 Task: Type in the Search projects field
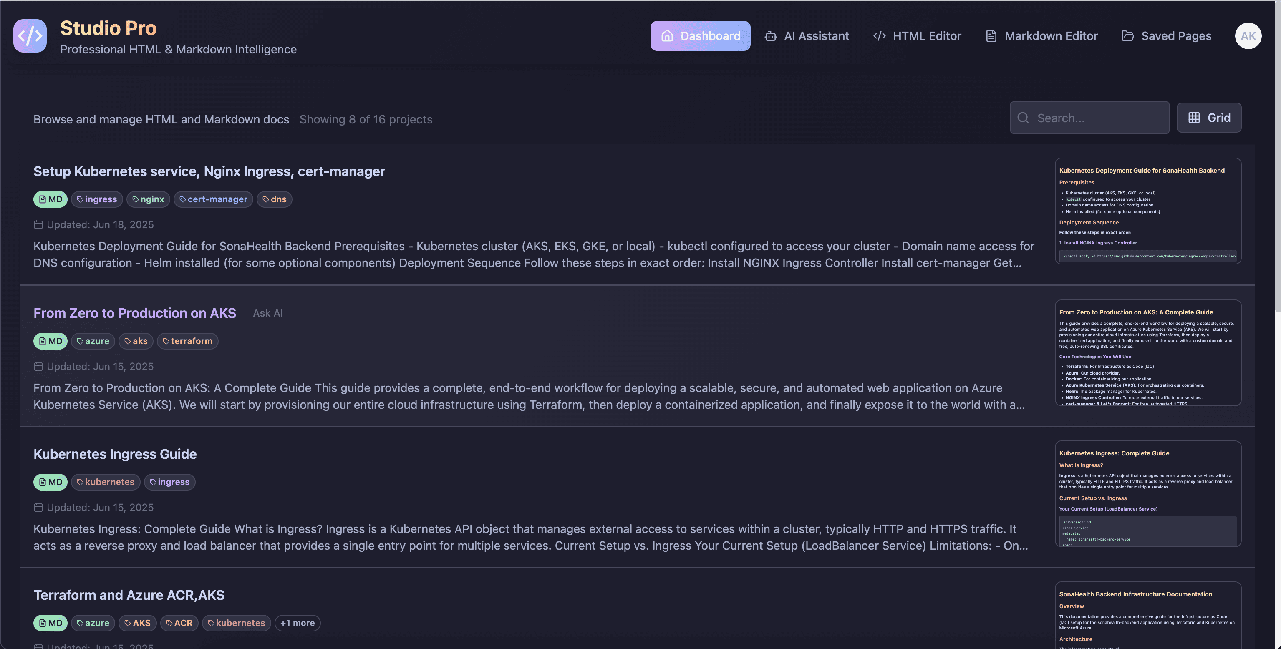1099,118
